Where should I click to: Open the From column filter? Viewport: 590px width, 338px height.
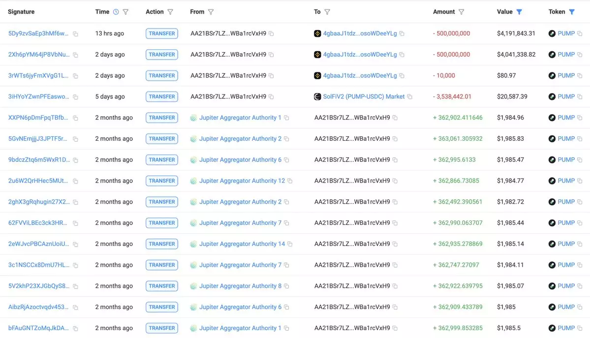211,12
